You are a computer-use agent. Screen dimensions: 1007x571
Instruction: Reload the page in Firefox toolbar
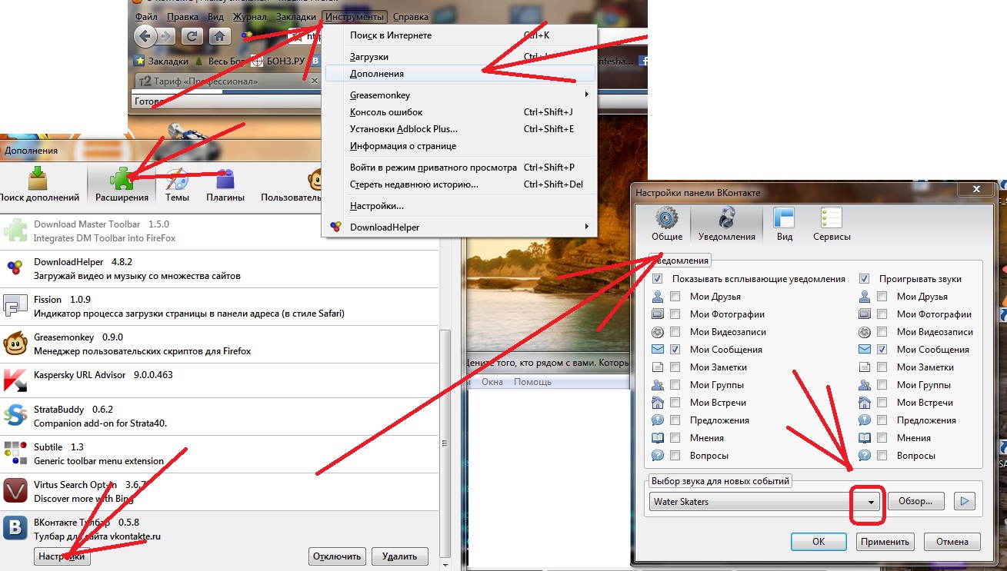(192, 35)
